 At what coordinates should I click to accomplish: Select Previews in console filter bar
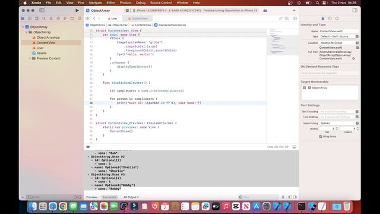(92, 197)
